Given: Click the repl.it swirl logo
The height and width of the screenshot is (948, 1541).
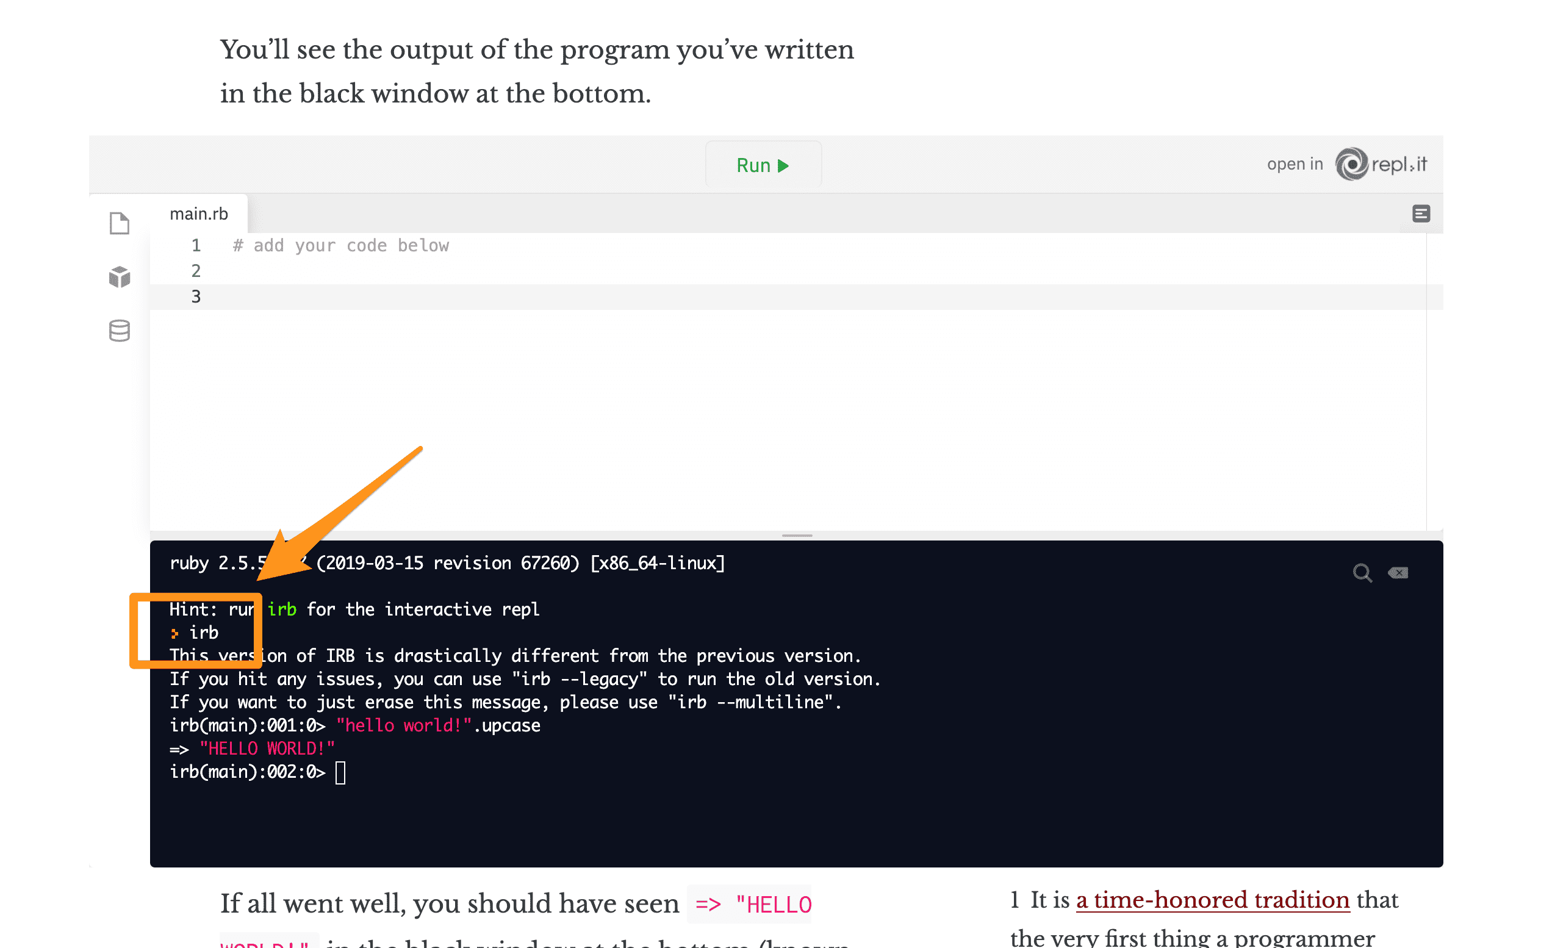Looking at the screenshot, I should pos(1352,164).
